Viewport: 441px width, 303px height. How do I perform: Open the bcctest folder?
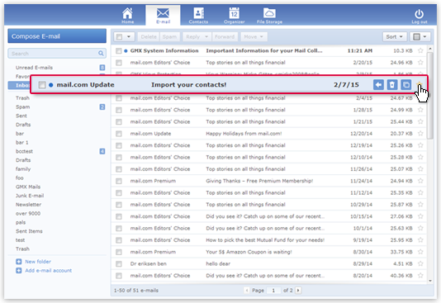tap(24, 151)
